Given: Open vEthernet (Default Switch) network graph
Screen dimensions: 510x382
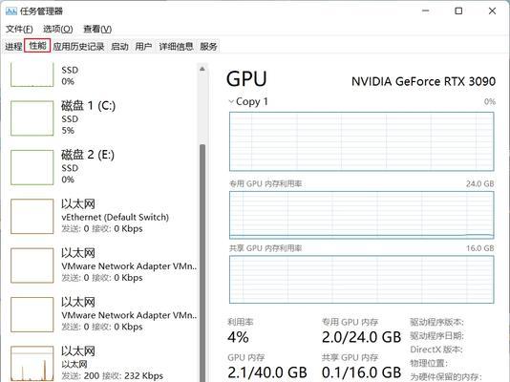Looking at the screenshot, I should (x=32, y=216).
